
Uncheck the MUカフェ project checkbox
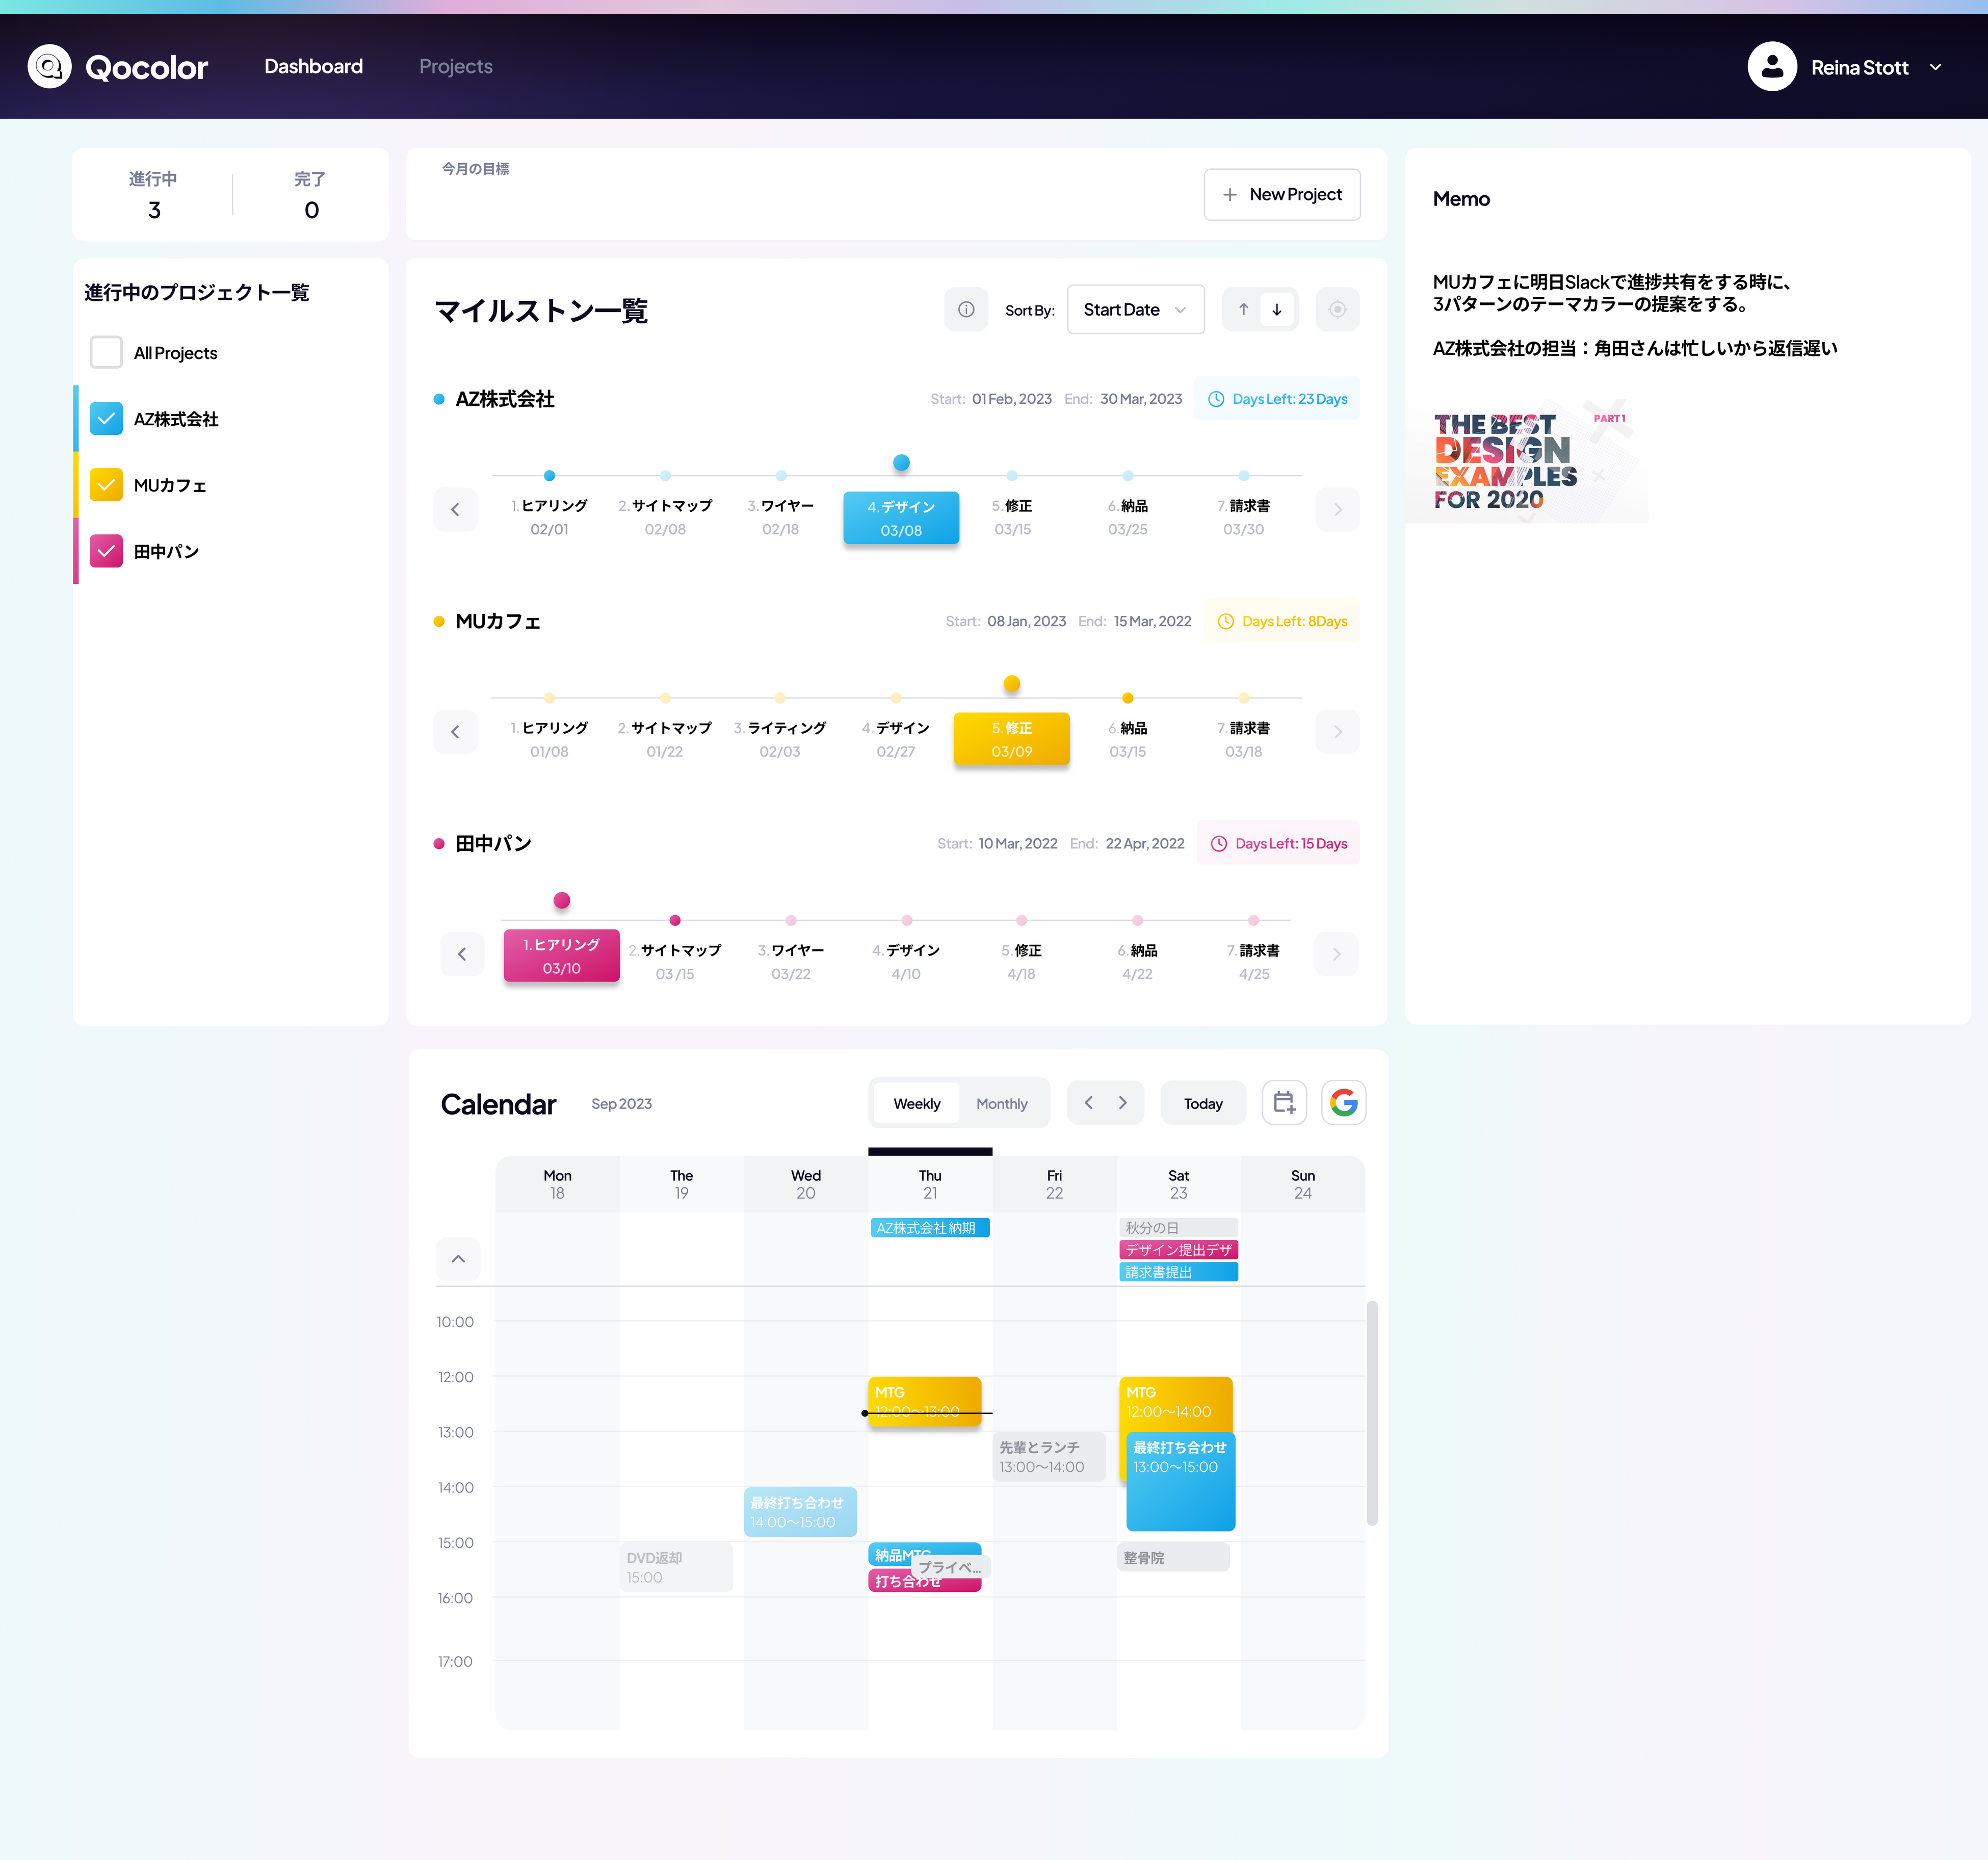coord(106,485)
